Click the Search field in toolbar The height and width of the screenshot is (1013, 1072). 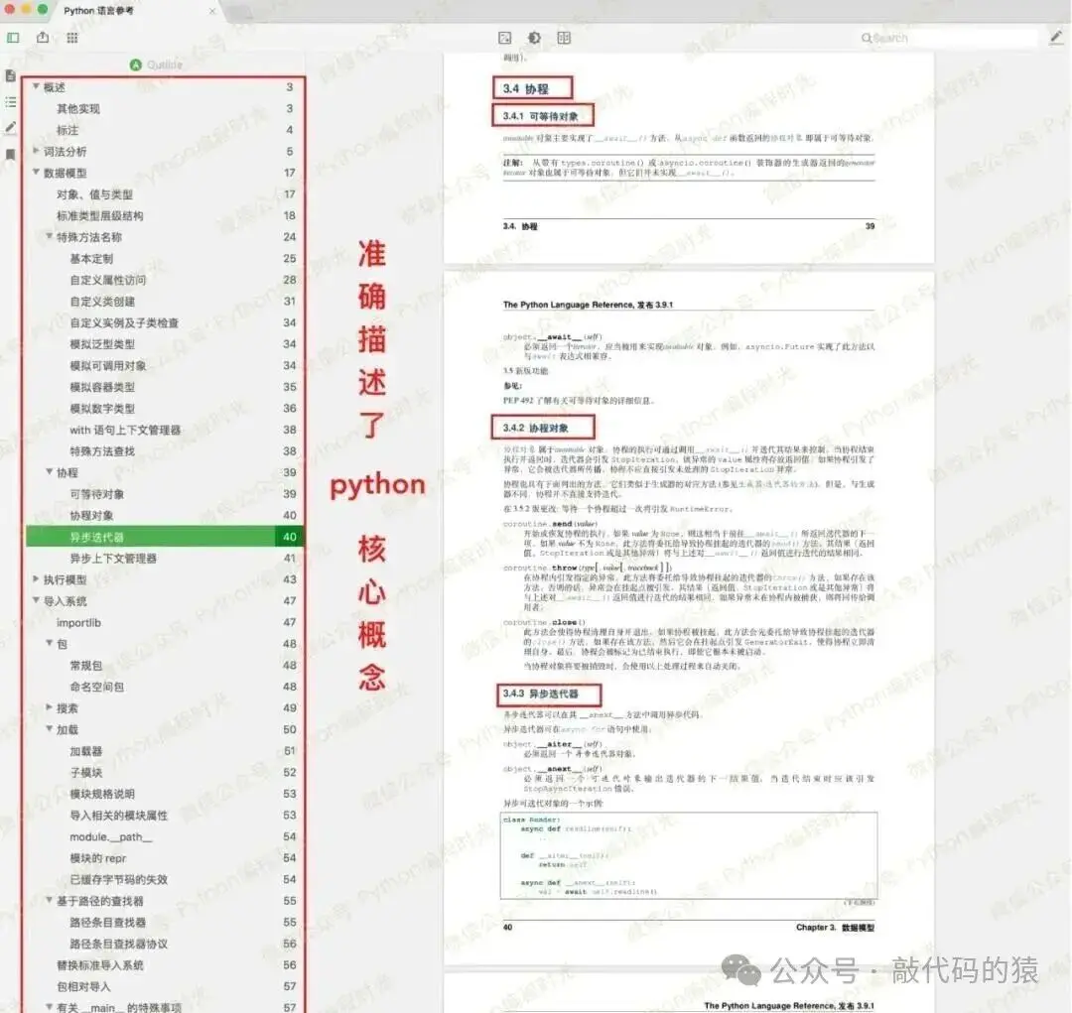[949, 39]
